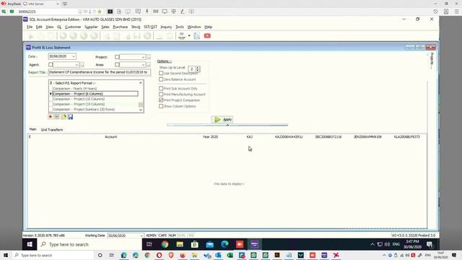Screen dimensions: 462x260
Task: Click AnyDesk globe permissions icon
Action: pyautogui.click(x=173, y=12)
